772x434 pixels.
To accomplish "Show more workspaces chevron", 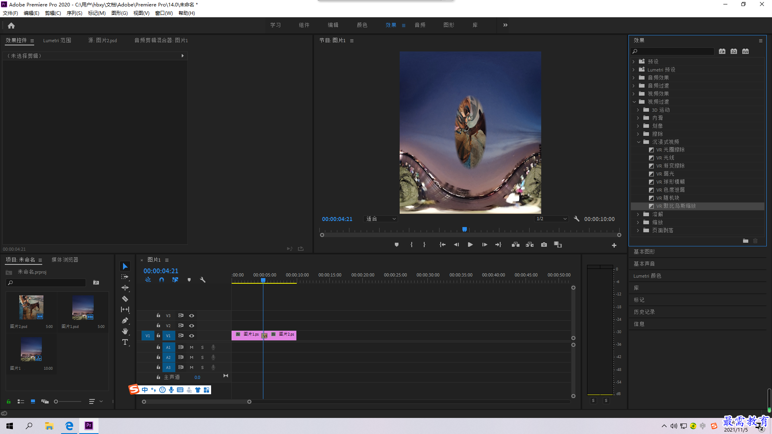I will [x=505, y=25].
